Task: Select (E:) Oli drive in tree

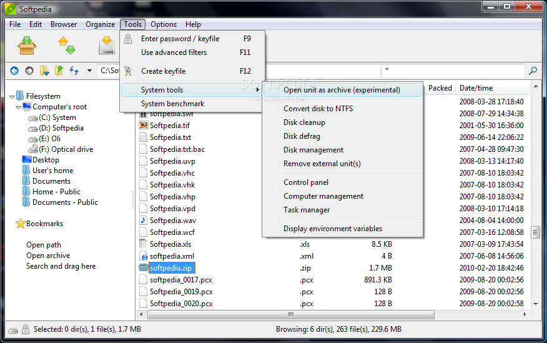Action: point(49,139)
